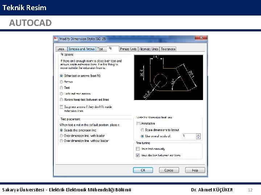Decrease overall scale with down arrow

pos(198,138)
